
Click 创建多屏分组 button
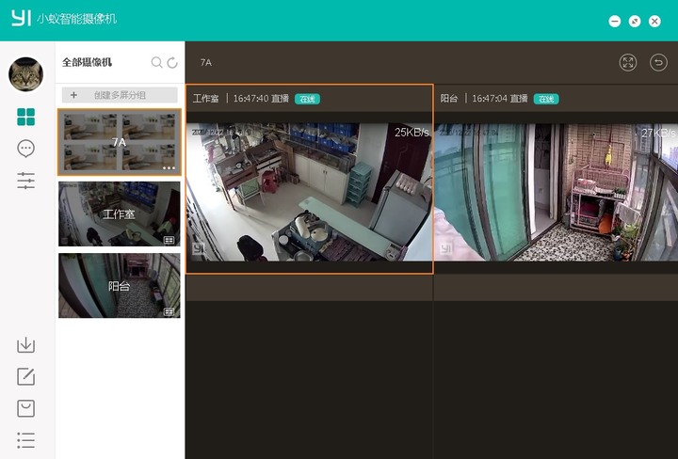tap(120, 95)
